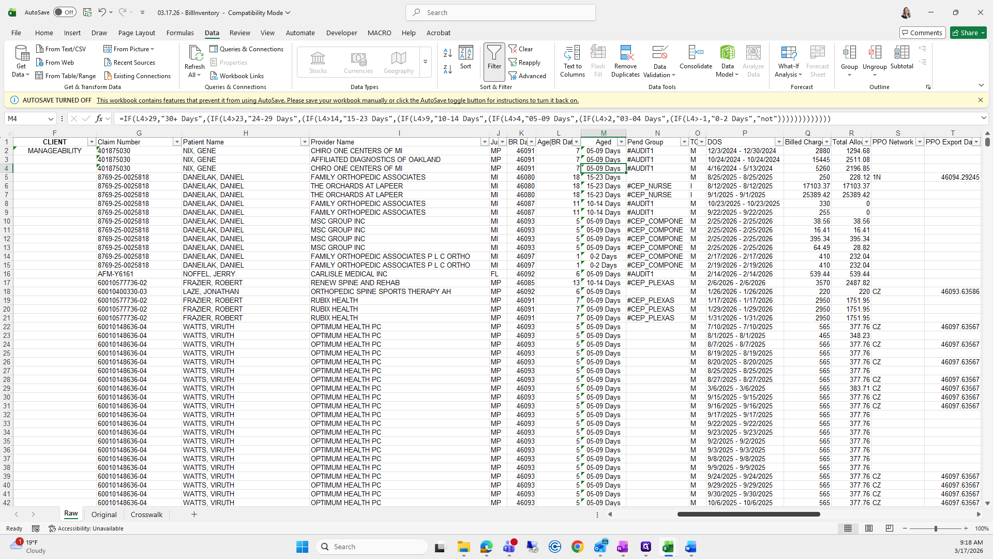The height and width of the screenshot is (559, 993).
Task: Expand the Name Box dropdown
Action: pyautogui.click(x=51, y=119)
